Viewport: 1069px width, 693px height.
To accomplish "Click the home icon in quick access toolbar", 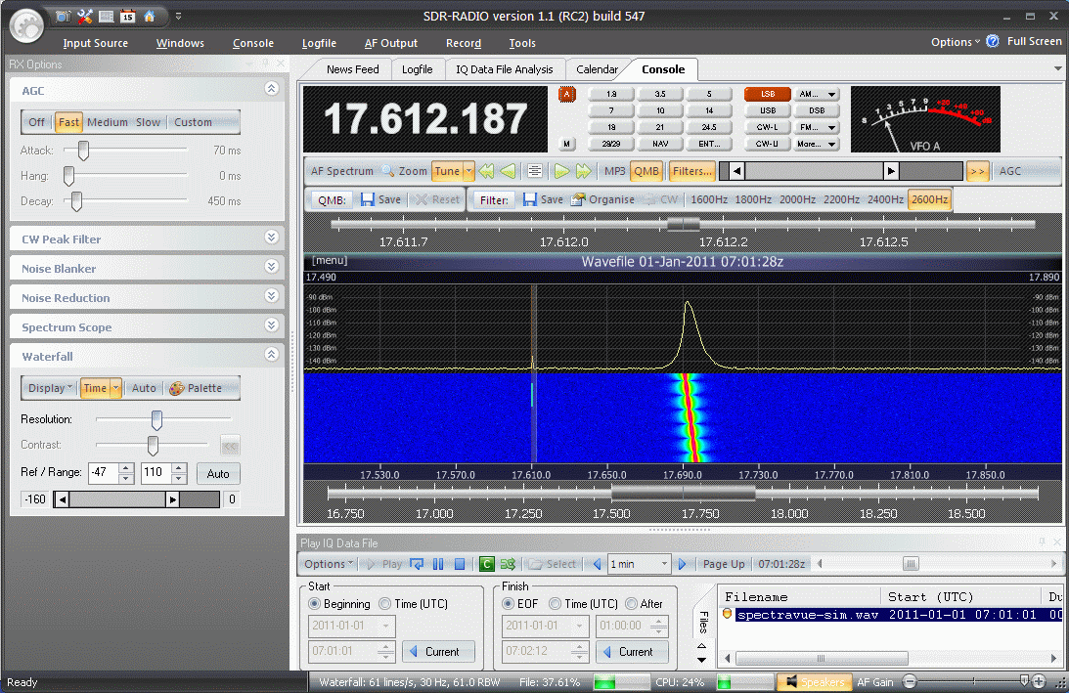I will pos(150,16).
